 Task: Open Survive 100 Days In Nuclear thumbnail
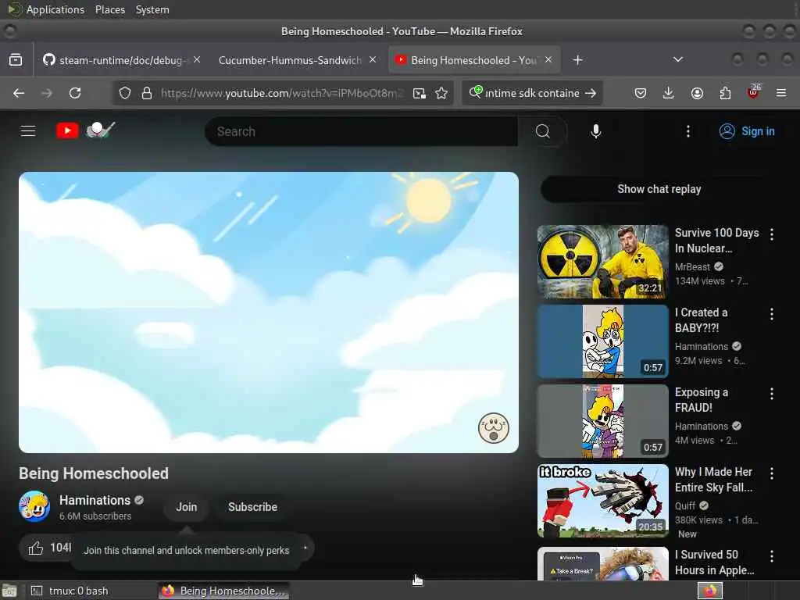(x=602, y=261)
